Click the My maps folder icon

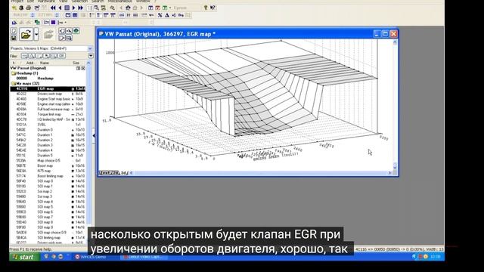(14, 84)
